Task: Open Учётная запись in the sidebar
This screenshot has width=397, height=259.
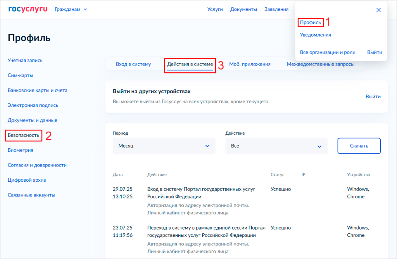Action: tap(25, 60)
